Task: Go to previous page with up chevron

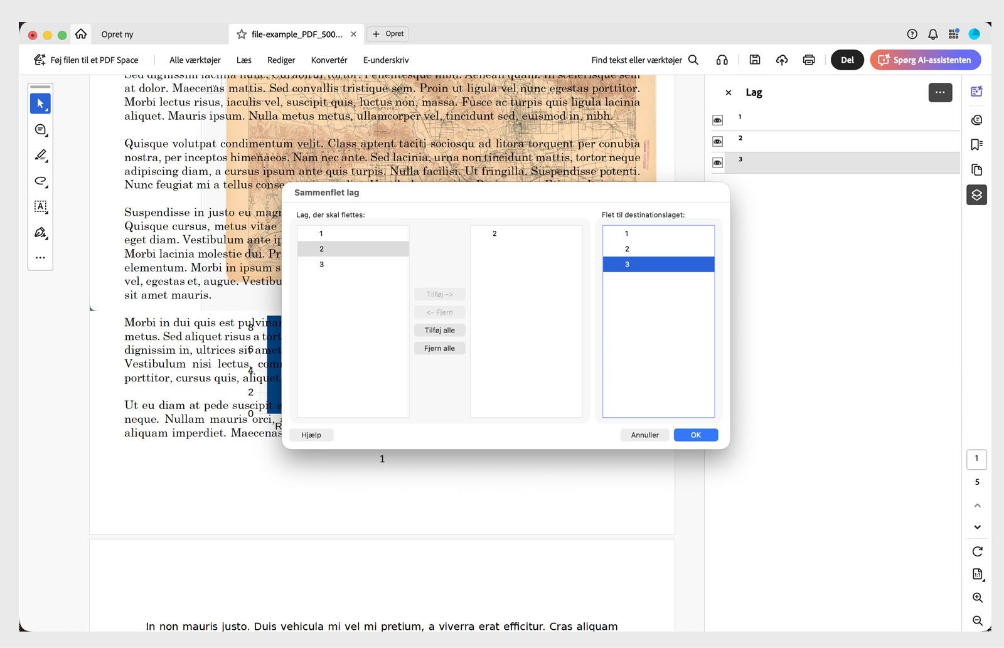Action: click(977, 505)
